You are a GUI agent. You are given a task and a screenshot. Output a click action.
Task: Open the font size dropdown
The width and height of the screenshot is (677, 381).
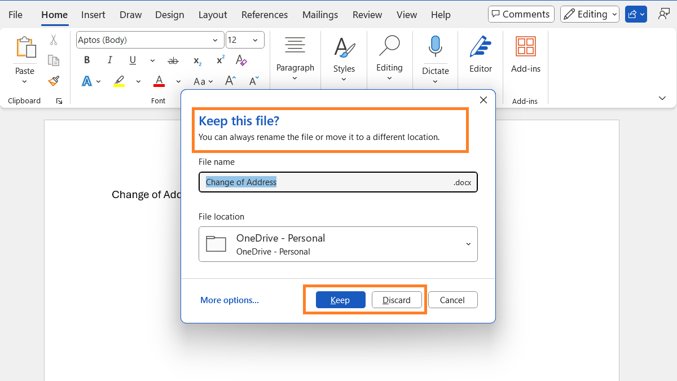tap(255, 40)
